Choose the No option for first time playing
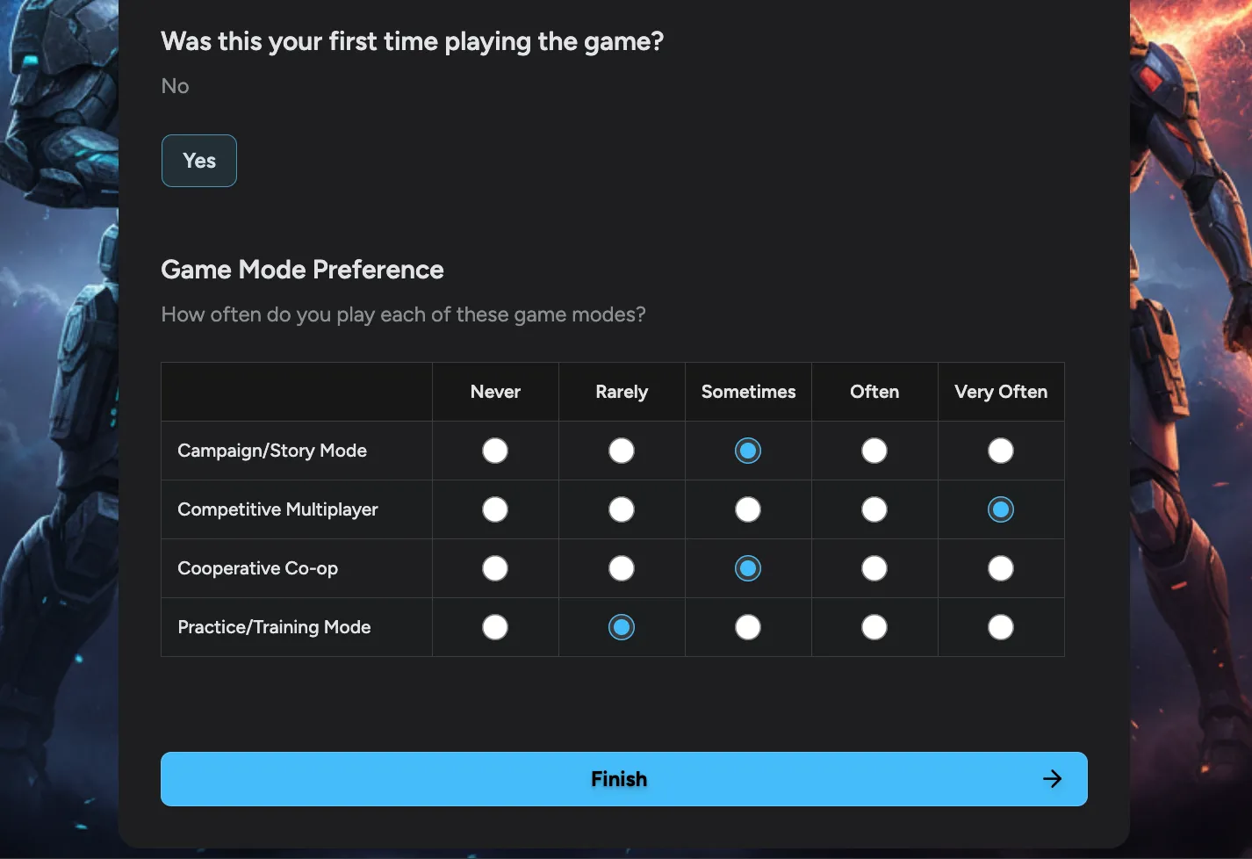1252x859 pixels. pyautogui.click(x=176, y=86)
